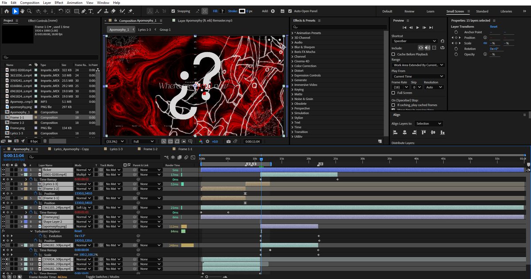Click the Align Top edges icon
The height and width of the screenshot is (279, 531).
[424, 133]
